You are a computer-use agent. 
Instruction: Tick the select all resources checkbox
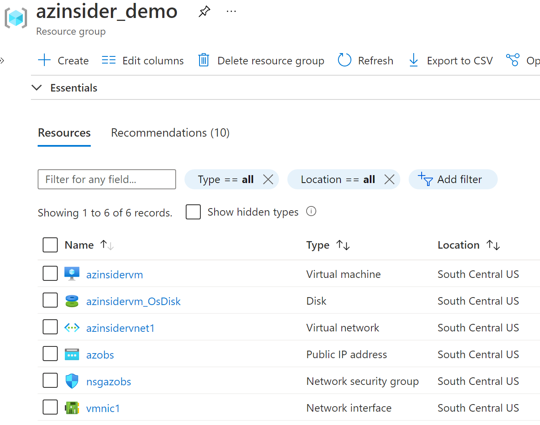coord(50,245)
